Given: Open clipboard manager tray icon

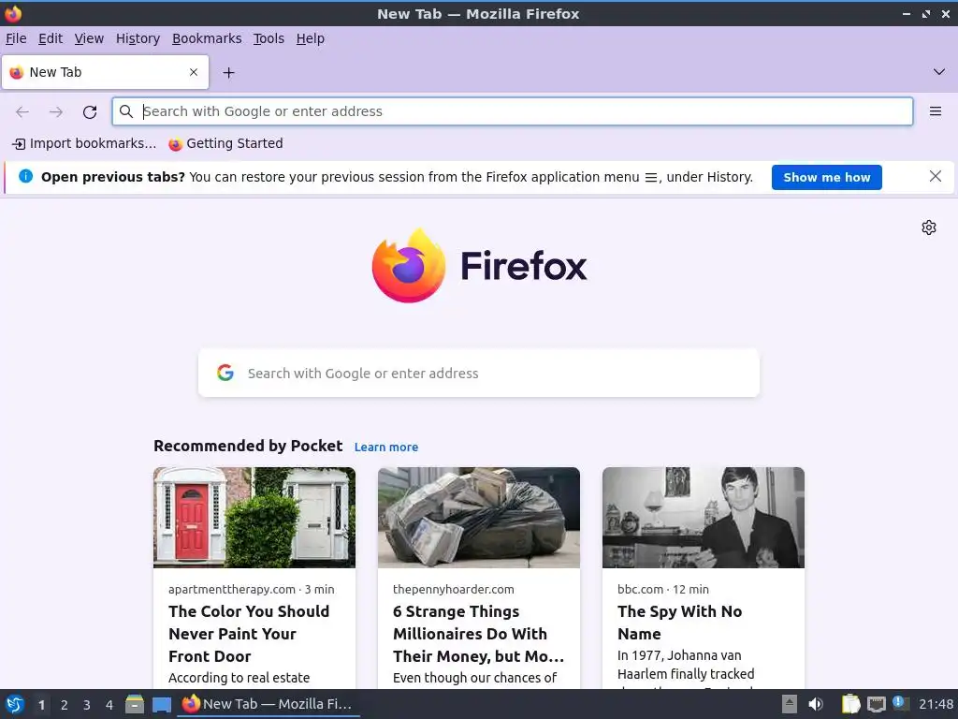Looking at the screenshot, I should [x=850, y=704].
